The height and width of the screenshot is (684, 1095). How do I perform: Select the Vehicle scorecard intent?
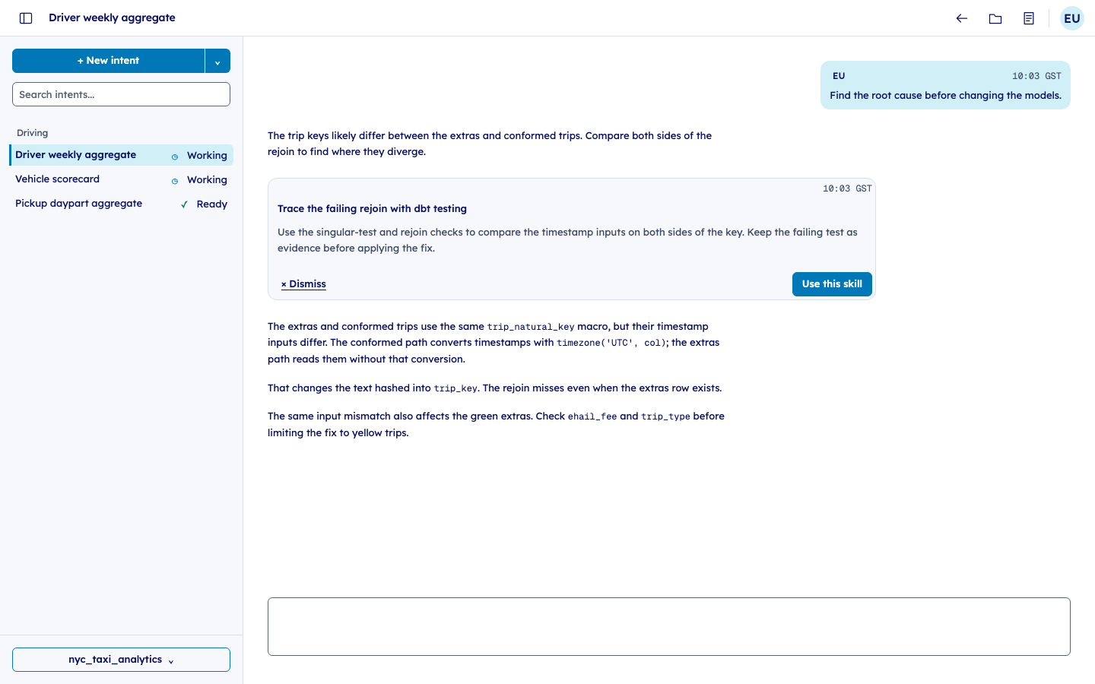(122, 179)
